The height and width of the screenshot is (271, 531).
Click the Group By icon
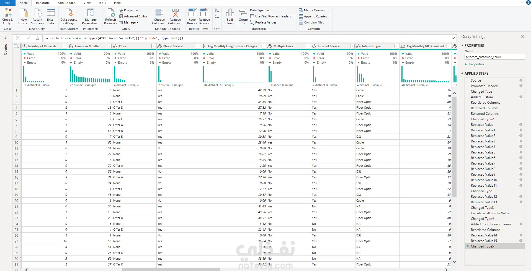pyautogui.click(x=243, y=13)
